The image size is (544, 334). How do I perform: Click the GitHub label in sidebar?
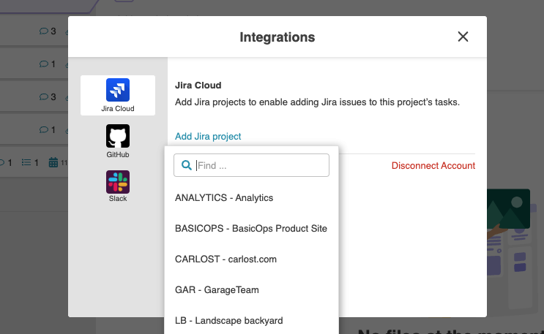tap(118, 154)
